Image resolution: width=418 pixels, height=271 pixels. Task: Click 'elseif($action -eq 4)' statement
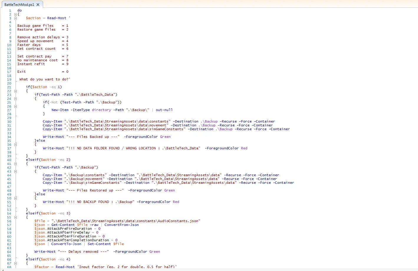click(48, 259)
